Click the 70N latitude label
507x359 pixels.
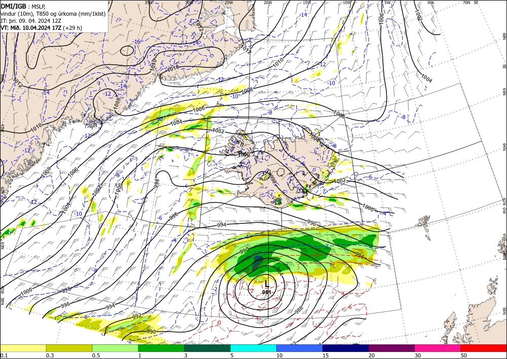click(466, 3)
